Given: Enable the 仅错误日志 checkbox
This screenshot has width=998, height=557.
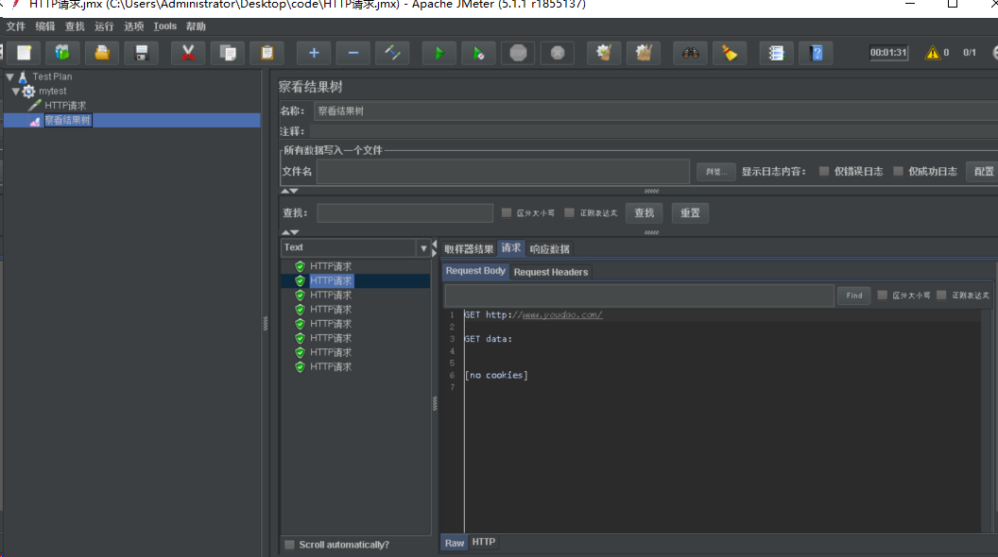Looking at the screenshot, I should [824, 171].
